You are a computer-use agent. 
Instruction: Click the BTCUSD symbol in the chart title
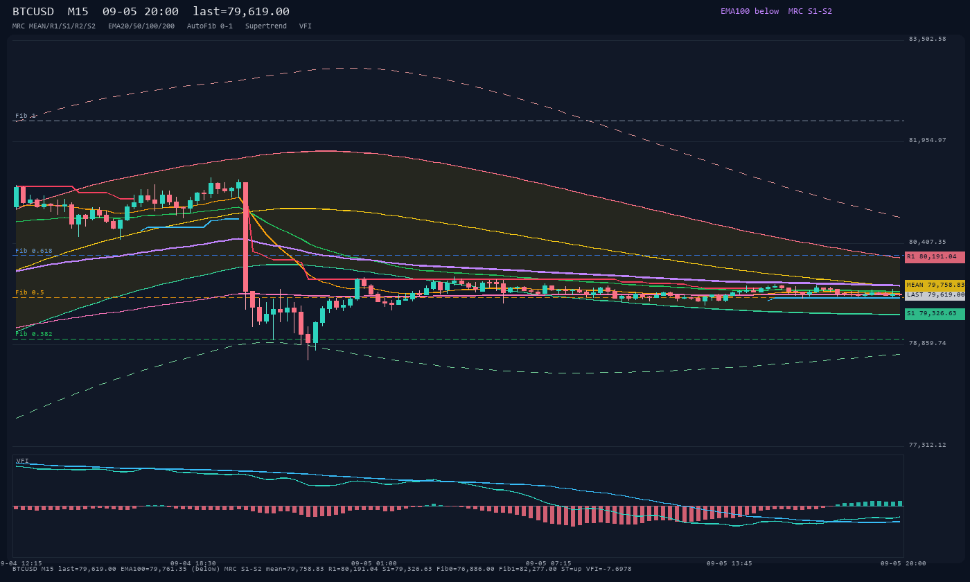point(33,12)
